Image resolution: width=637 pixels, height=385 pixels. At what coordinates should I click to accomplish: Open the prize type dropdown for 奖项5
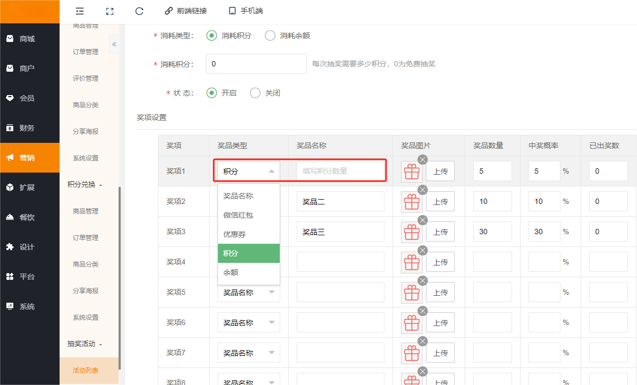click(248, 292)
